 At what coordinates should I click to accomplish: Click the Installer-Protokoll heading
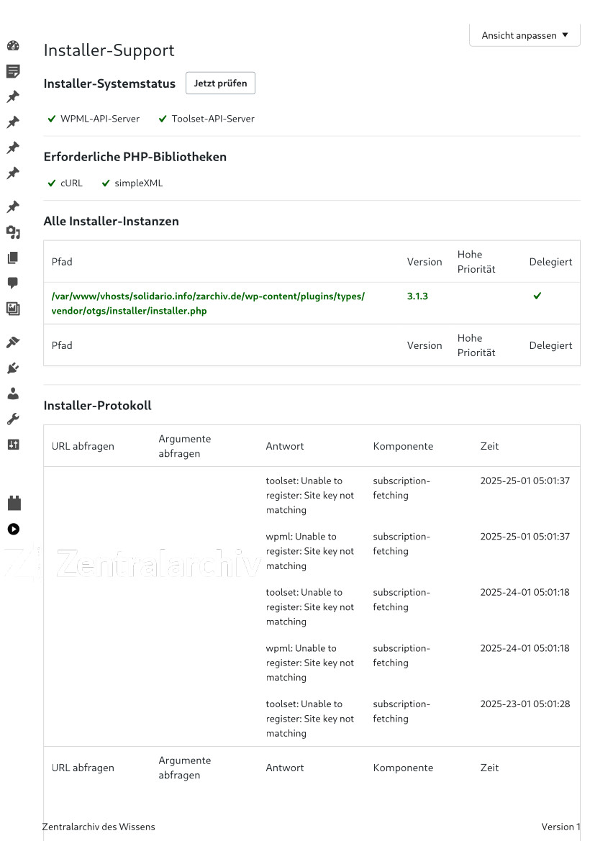click(98, 406)
